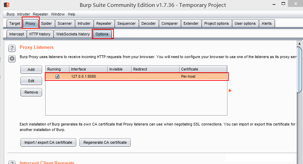Maximize the Burp Suite window
Screen dimensions: 303x164
coord(283,4)
